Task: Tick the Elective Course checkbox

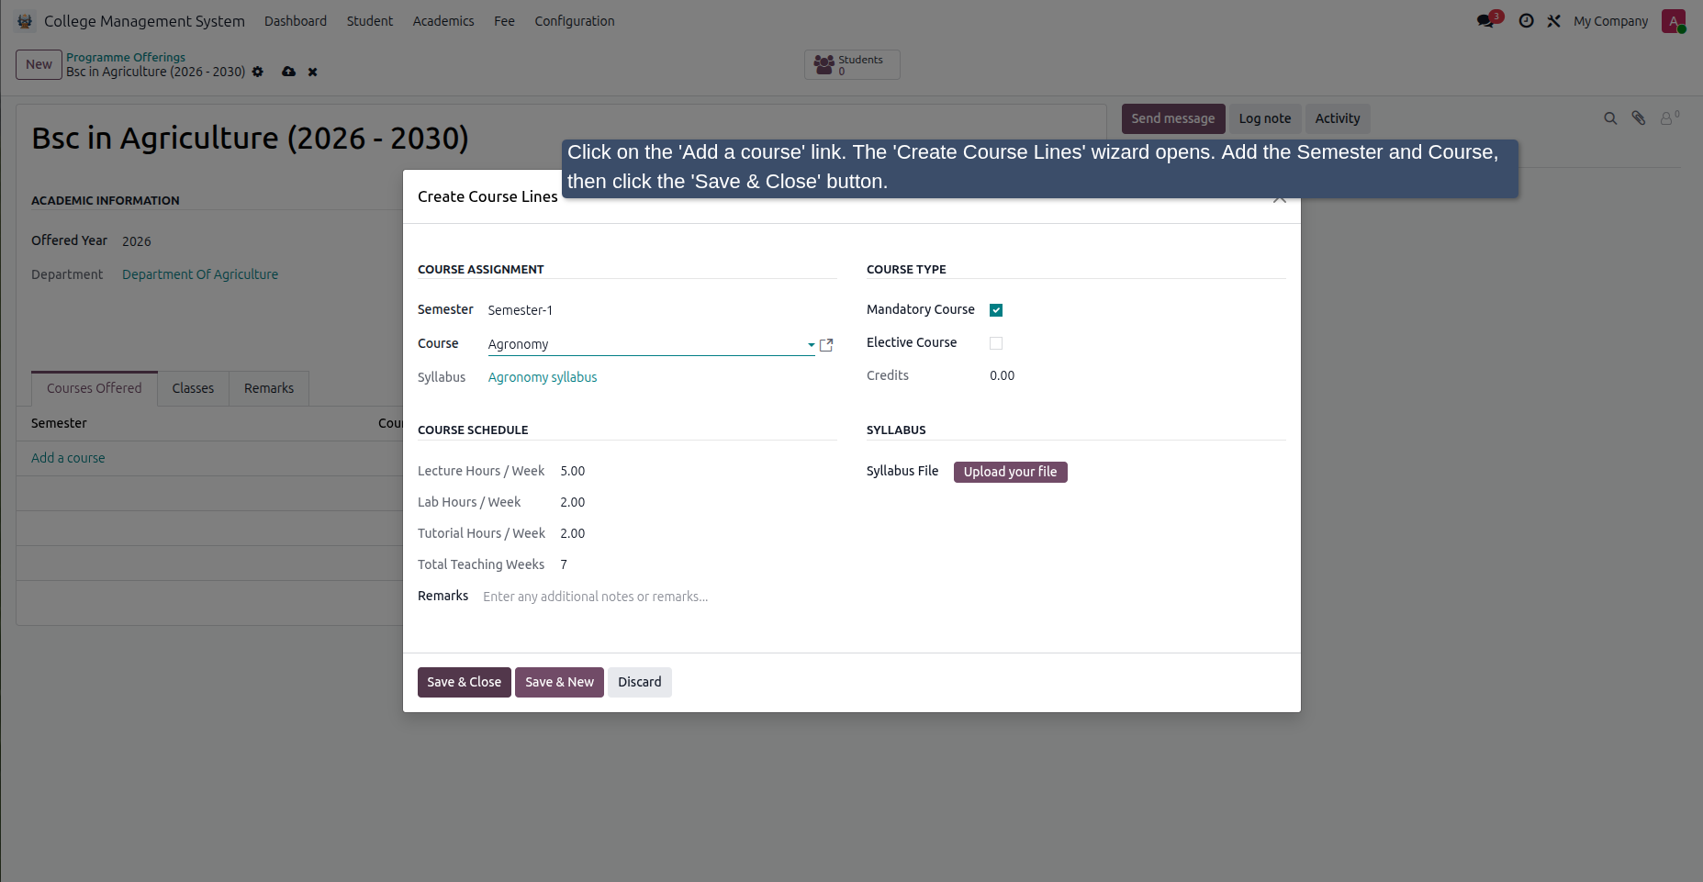Action: [996, 343]
